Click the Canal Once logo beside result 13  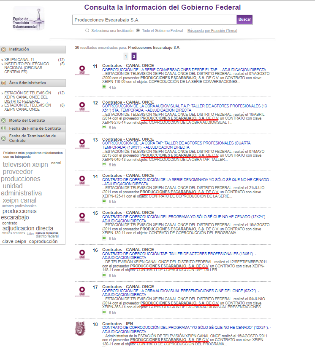click(x=82, y=144)
